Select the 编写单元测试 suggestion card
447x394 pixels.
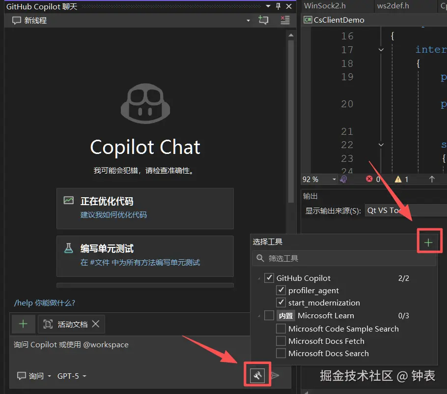tap(145, 256)
